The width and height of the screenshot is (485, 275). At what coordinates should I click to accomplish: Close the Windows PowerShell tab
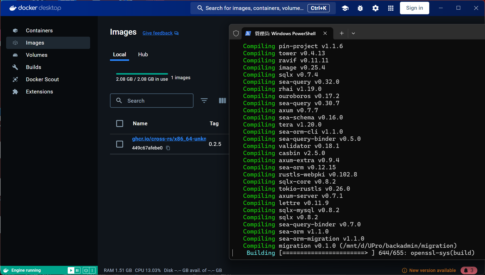(325, 33)
